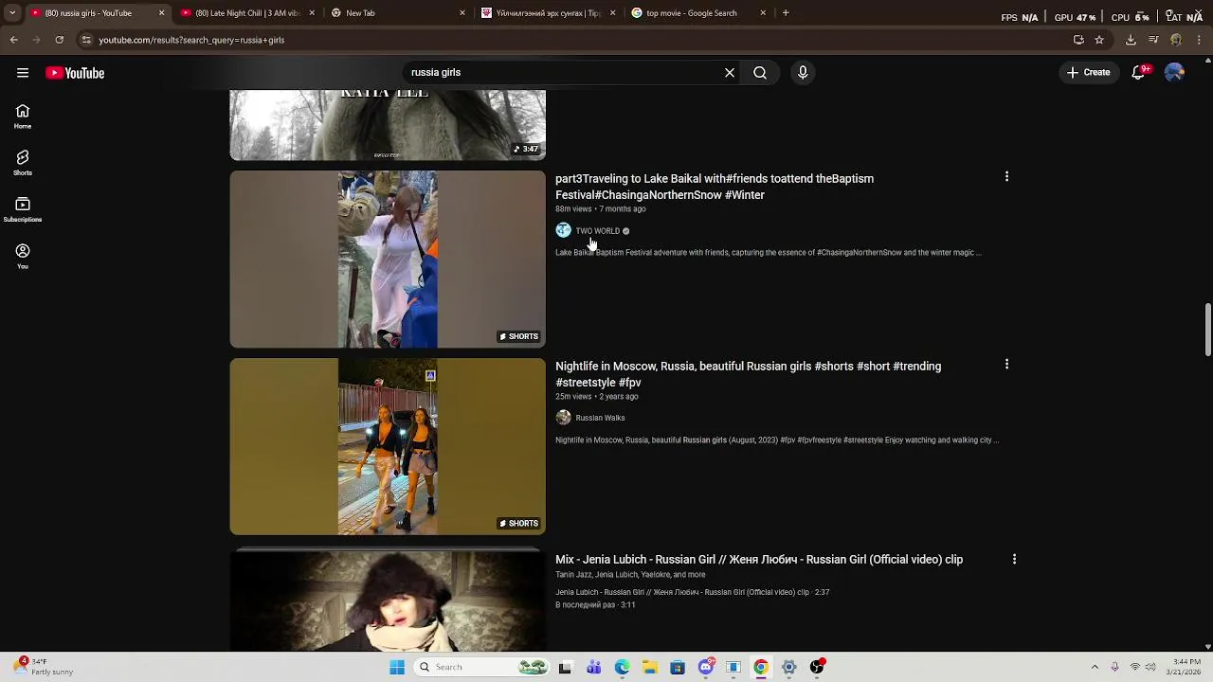Open the title 'Nightlife in Moscow, Russia'
1213x682 pixels.
(x=748, y=374)
